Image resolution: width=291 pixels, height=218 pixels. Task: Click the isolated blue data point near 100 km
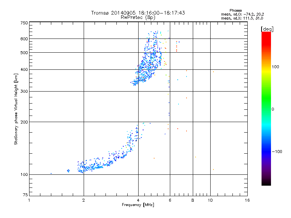[51, 174]
